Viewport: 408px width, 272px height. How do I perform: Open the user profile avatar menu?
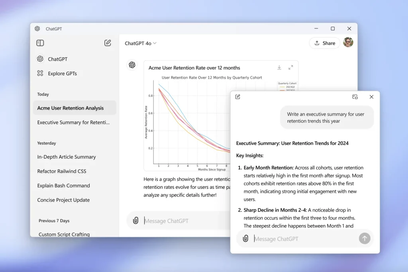click(348, 43)
